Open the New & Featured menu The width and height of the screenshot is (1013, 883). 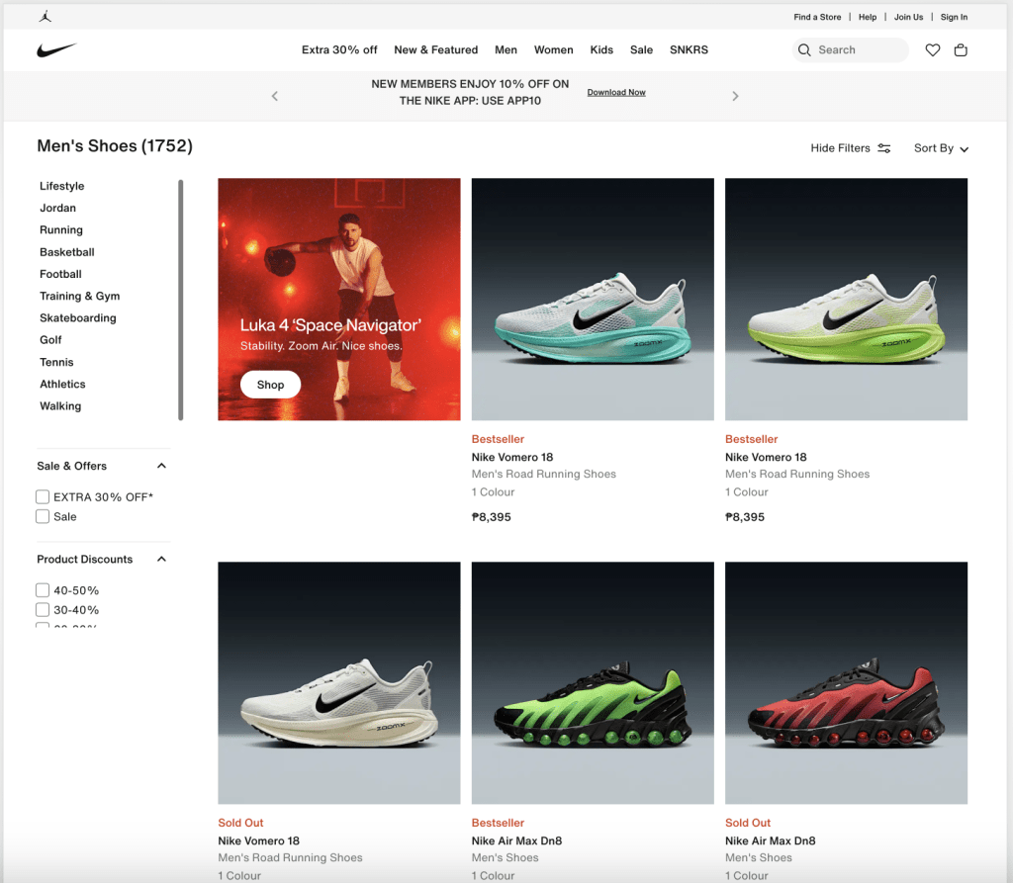(x=436, y=49)
